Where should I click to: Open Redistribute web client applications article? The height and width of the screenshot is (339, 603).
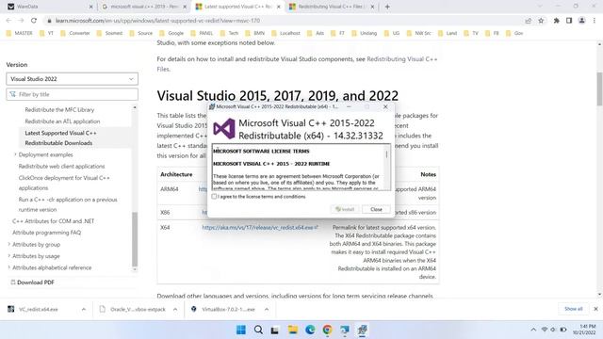[61, 166]
